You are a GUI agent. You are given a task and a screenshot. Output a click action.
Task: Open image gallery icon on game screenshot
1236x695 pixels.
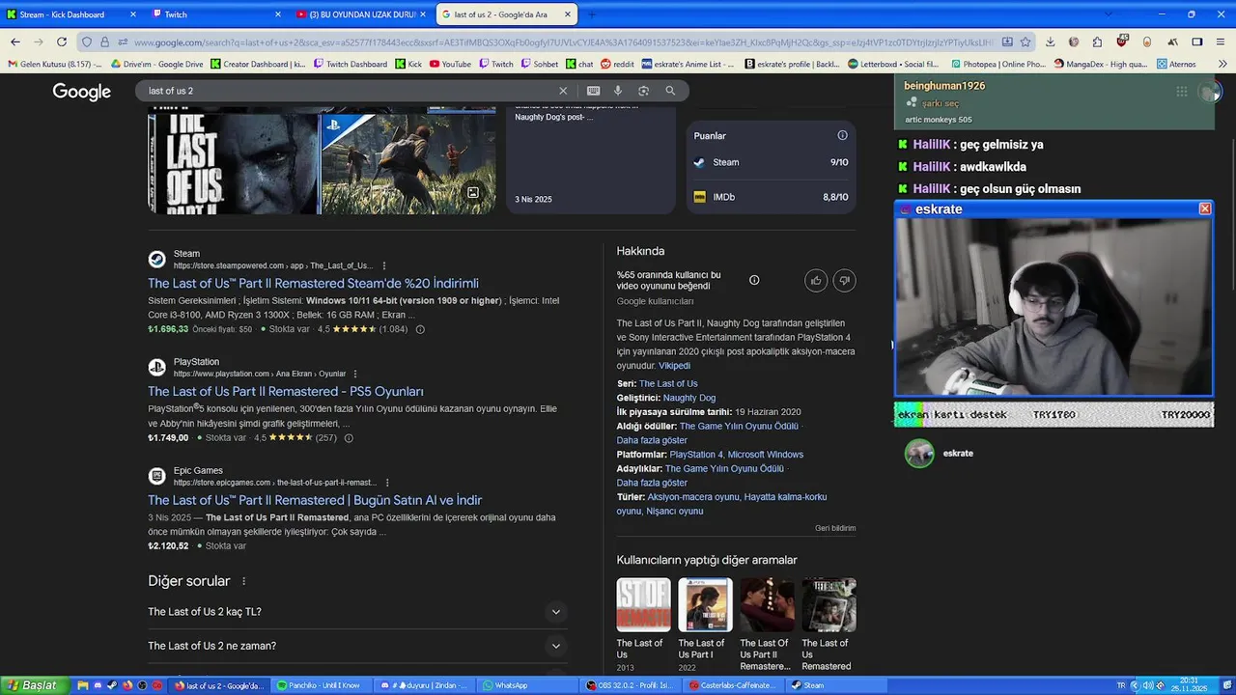tap(473, 193)
